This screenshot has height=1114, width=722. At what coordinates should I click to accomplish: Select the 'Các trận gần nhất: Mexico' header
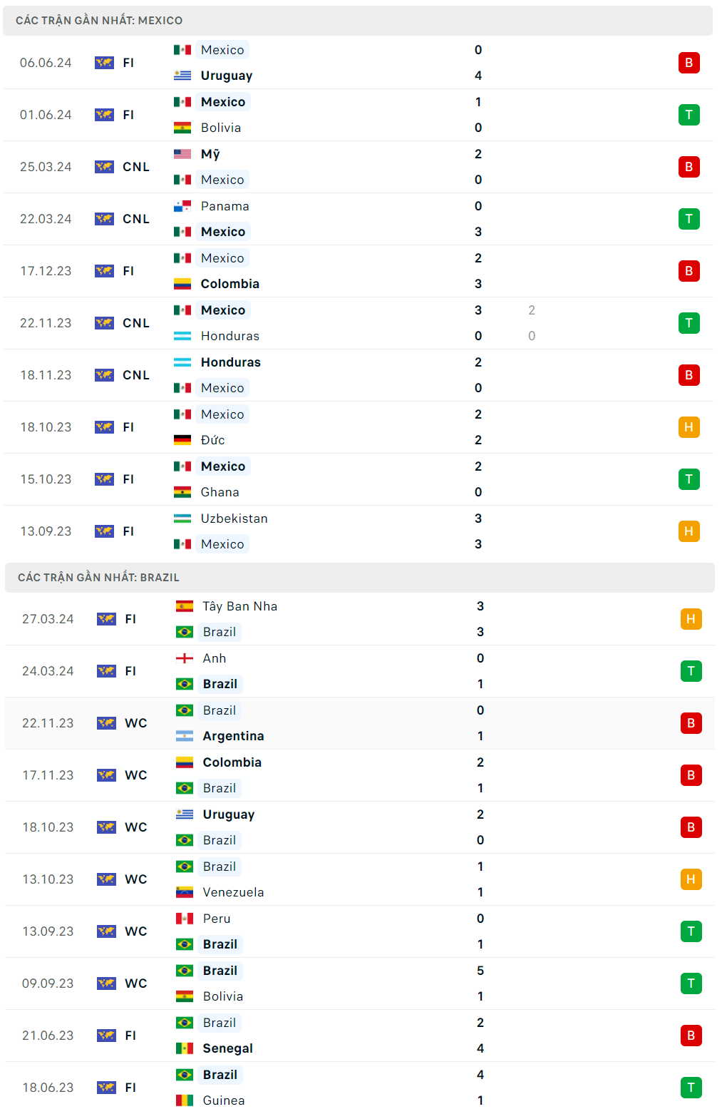99,21
